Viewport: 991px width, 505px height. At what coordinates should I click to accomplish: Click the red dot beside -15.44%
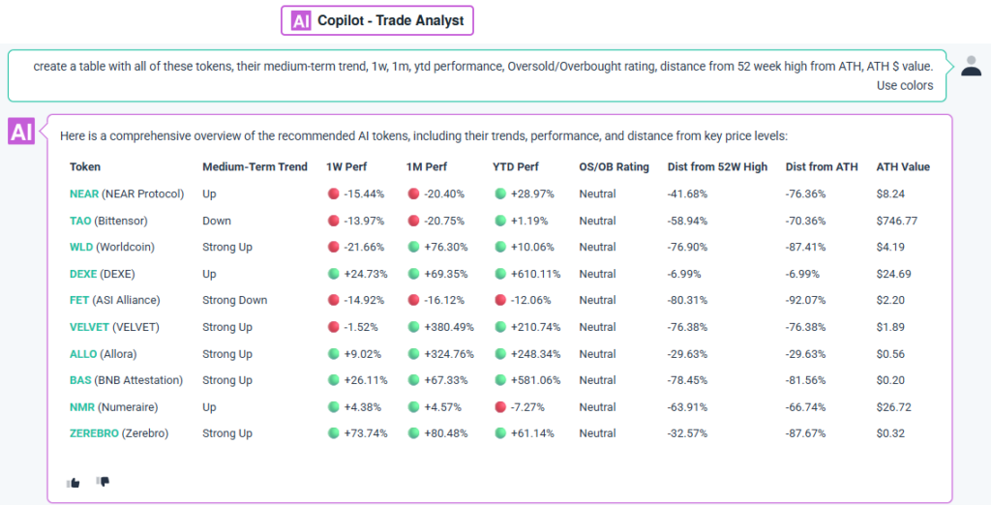click(x=334, y=193)
